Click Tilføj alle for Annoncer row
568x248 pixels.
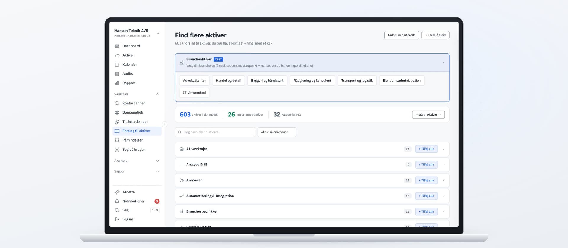pos(426,180)
